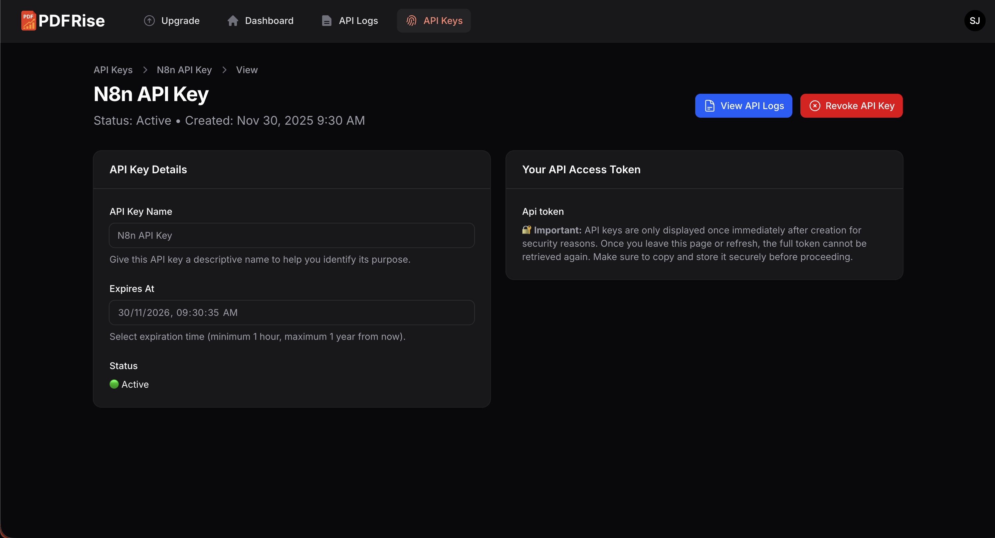Open Dashboard via the home icon

233,21
